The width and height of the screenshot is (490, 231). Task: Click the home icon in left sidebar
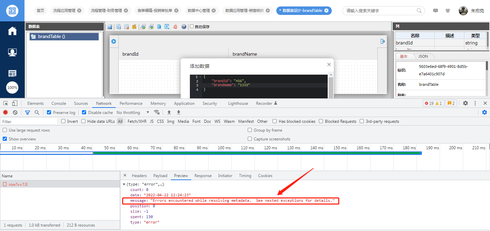(12, 31)
